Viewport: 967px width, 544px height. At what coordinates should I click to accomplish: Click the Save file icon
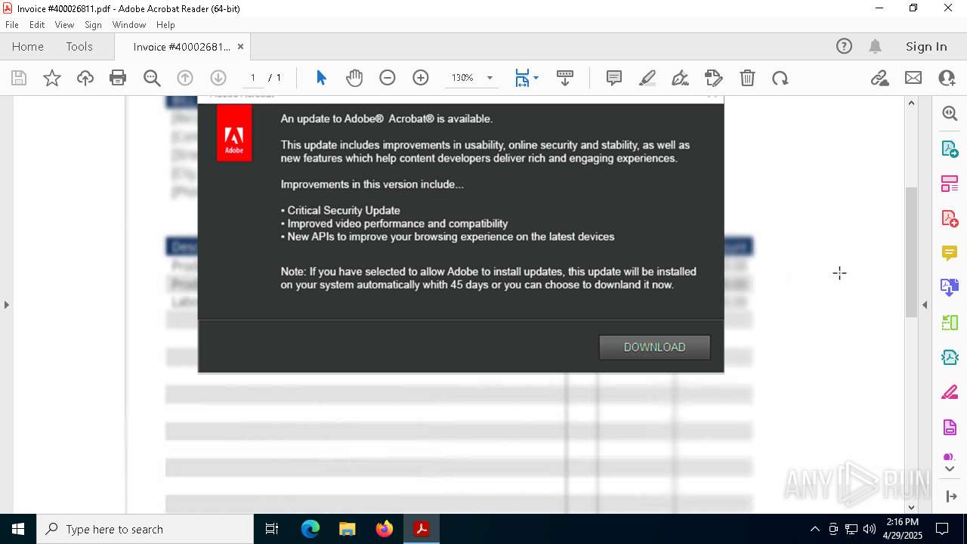(19, 78)
